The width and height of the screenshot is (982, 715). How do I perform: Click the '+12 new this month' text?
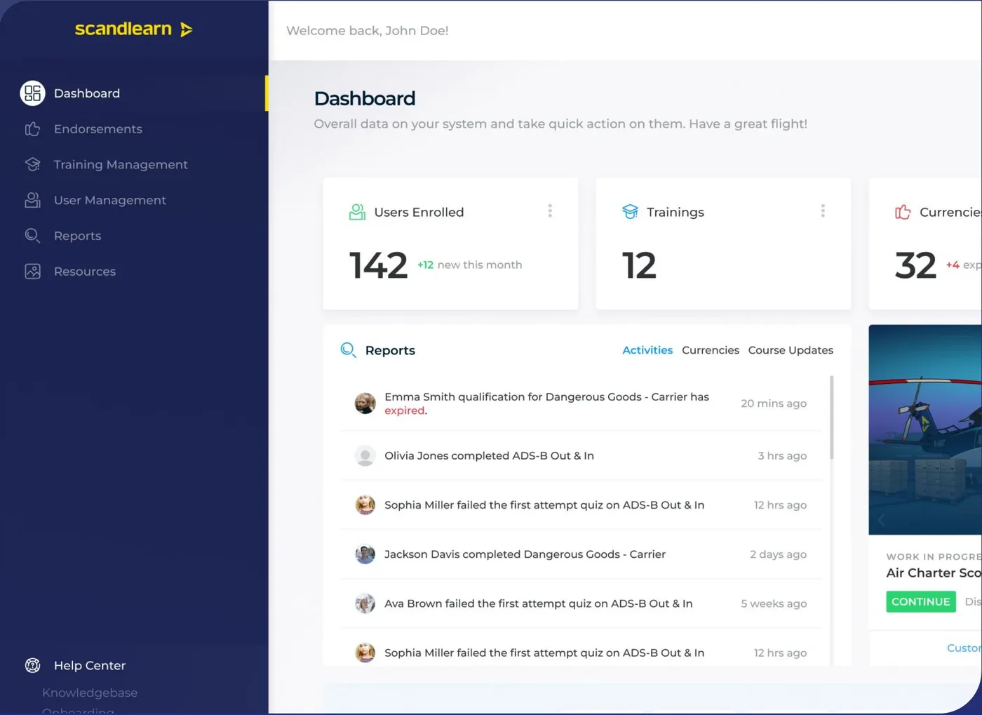point(469,265)
